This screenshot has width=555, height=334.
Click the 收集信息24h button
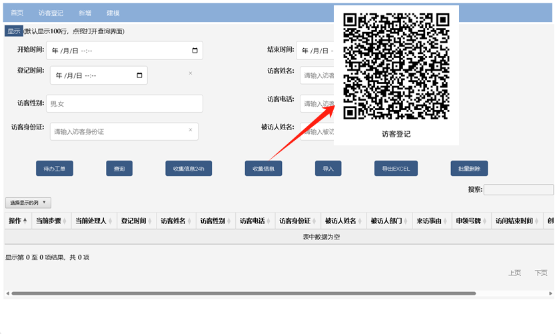pyautogui.click(x=189, y=169)
